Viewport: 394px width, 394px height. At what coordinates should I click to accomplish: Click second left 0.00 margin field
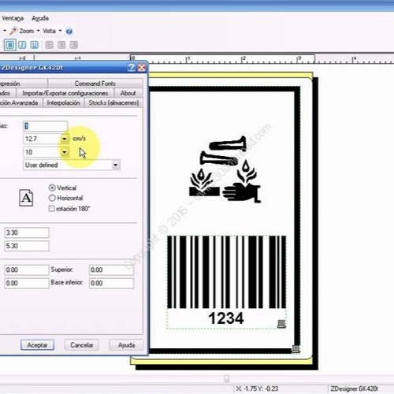pyautogui.click(x=27, y=283)
